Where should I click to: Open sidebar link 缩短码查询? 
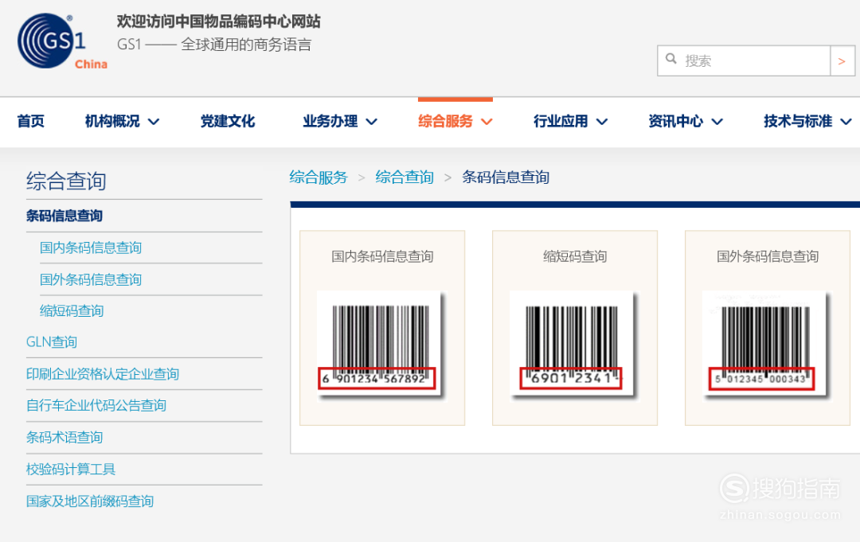click(x=72, y=310)
